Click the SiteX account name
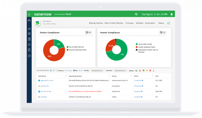 [68, 14]
